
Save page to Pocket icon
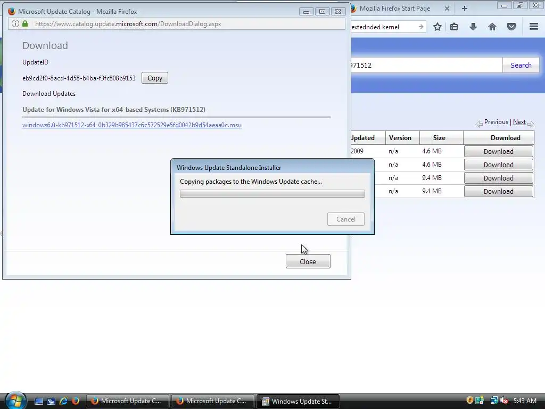(511, 27)
